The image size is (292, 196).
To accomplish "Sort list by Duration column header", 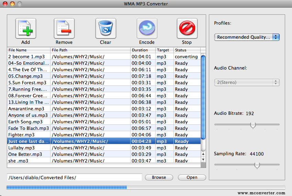I will (x=143, y=50).
